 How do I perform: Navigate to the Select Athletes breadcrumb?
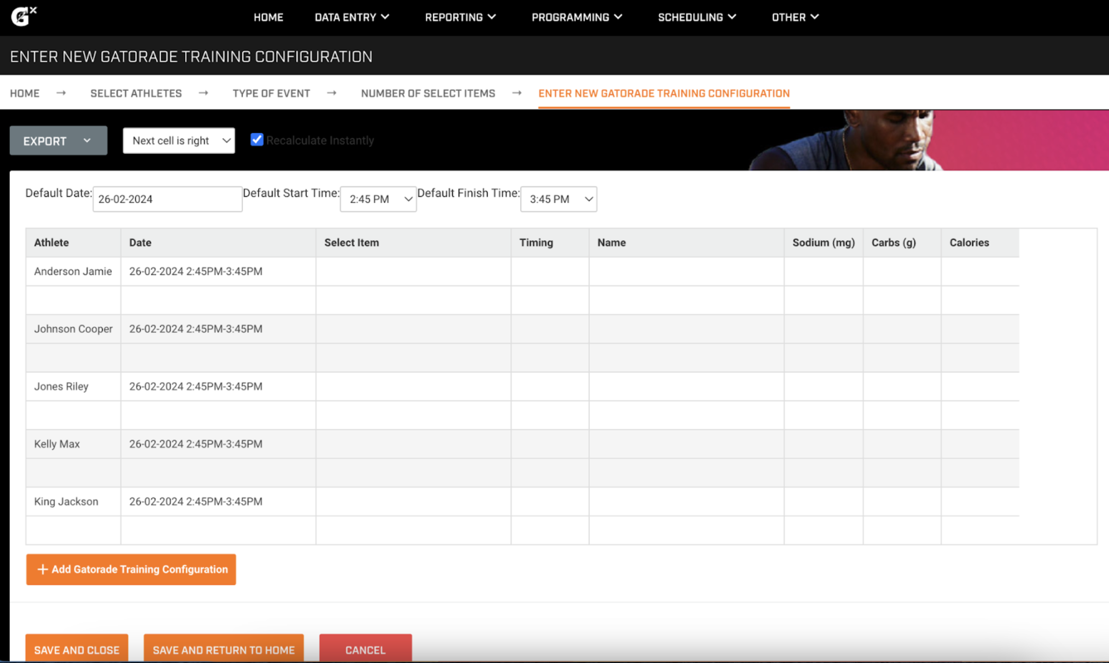point(136,93)
